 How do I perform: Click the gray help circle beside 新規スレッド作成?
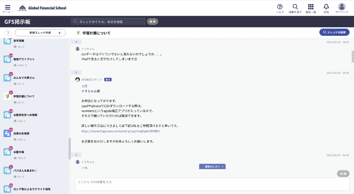[8, 33]
